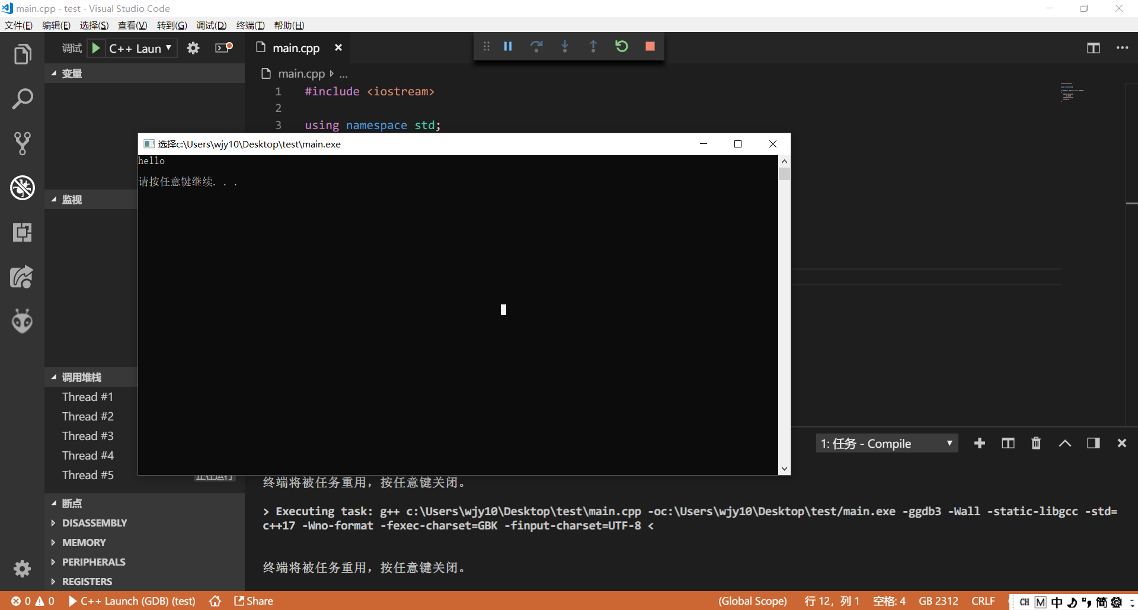
Task: Step out in the debug toolbar
Action: click(593, 46)
